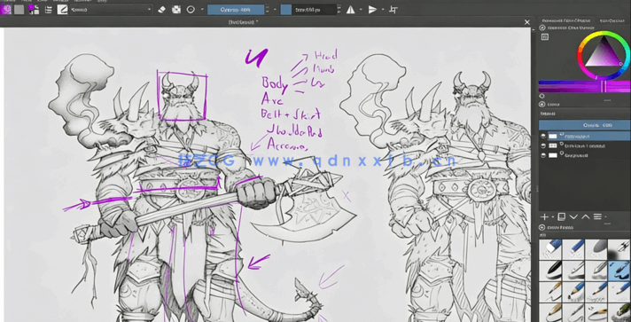
Task: Click the opacity slider stepper arrows
Action: coord(268,10)
